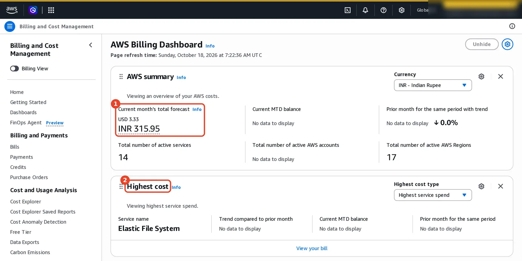Click the Elastic File System service name
The height and width of the screenshot is (261, 522).
click(x=149, y=228)
